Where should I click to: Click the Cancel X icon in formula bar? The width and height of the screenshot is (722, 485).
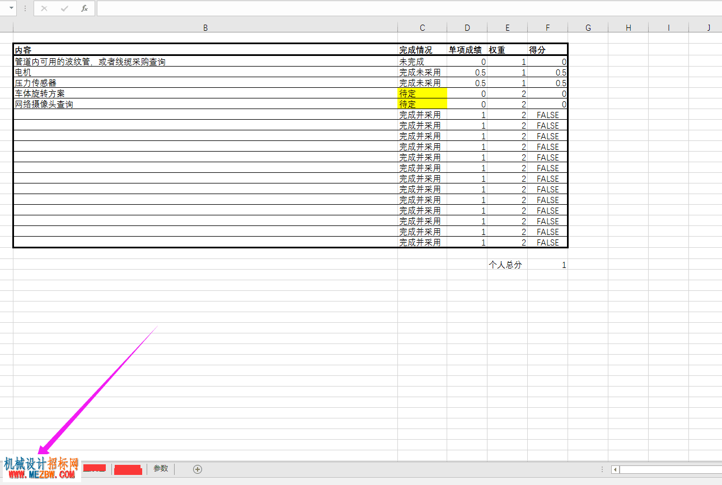pyautogui.click(x=44, y=8)
